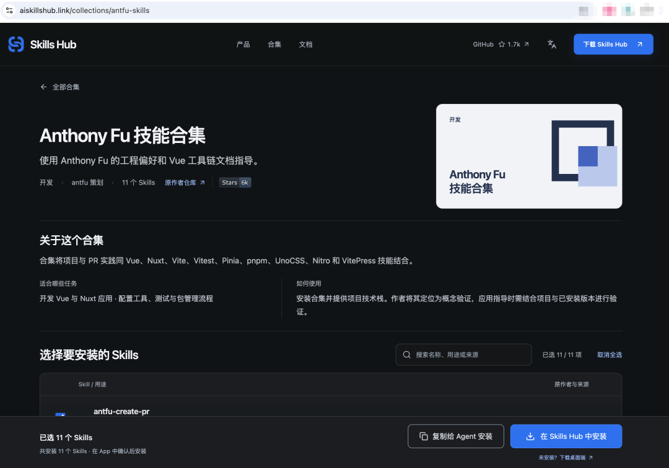Click 取消全选 to deselect all
The height and width of the screenshot is (468, 669).
[610, 355]
